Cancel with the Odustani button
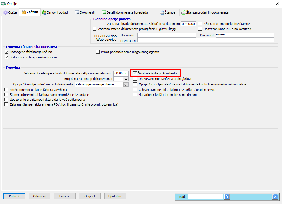282x204 pixels. [x=39, y=196]
